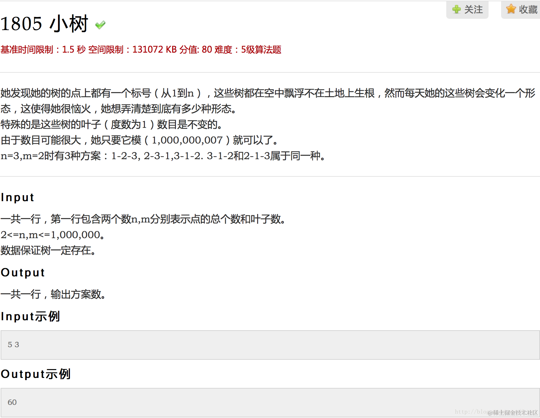
Task: Click the line 一共一行，输出方案数
Action: (x=53, y=294)
